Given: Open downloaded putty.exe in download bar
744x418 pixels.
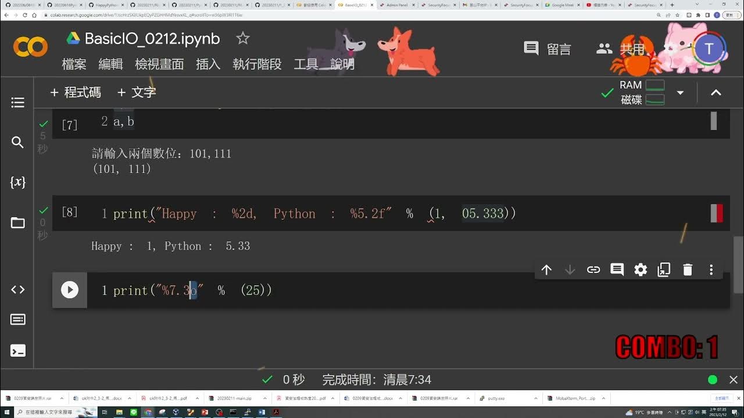Looking at the screenshot, I should (497, 399).
